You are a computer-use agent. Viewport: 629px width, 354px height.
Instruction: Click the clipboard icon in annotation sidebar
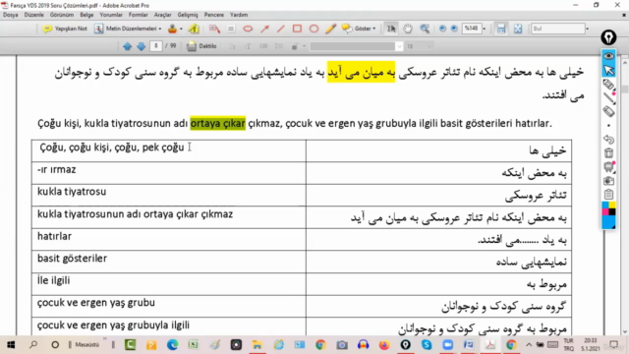pyautogui.click(x=608, y=195)
